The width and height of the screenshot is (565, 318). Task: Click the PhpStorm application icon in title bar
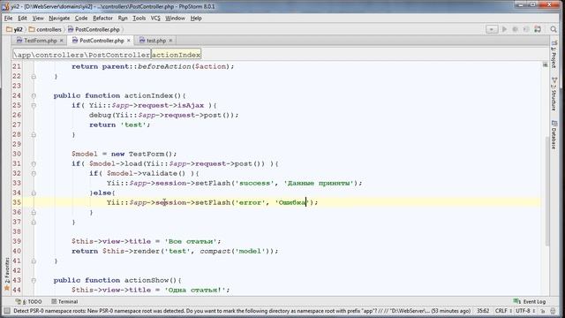coord(5,6)
